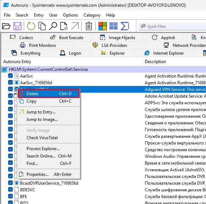206x204 pixels.
Task: Switch to the Explorer tab
Action: pyautogui.click(x=113, y=53)
